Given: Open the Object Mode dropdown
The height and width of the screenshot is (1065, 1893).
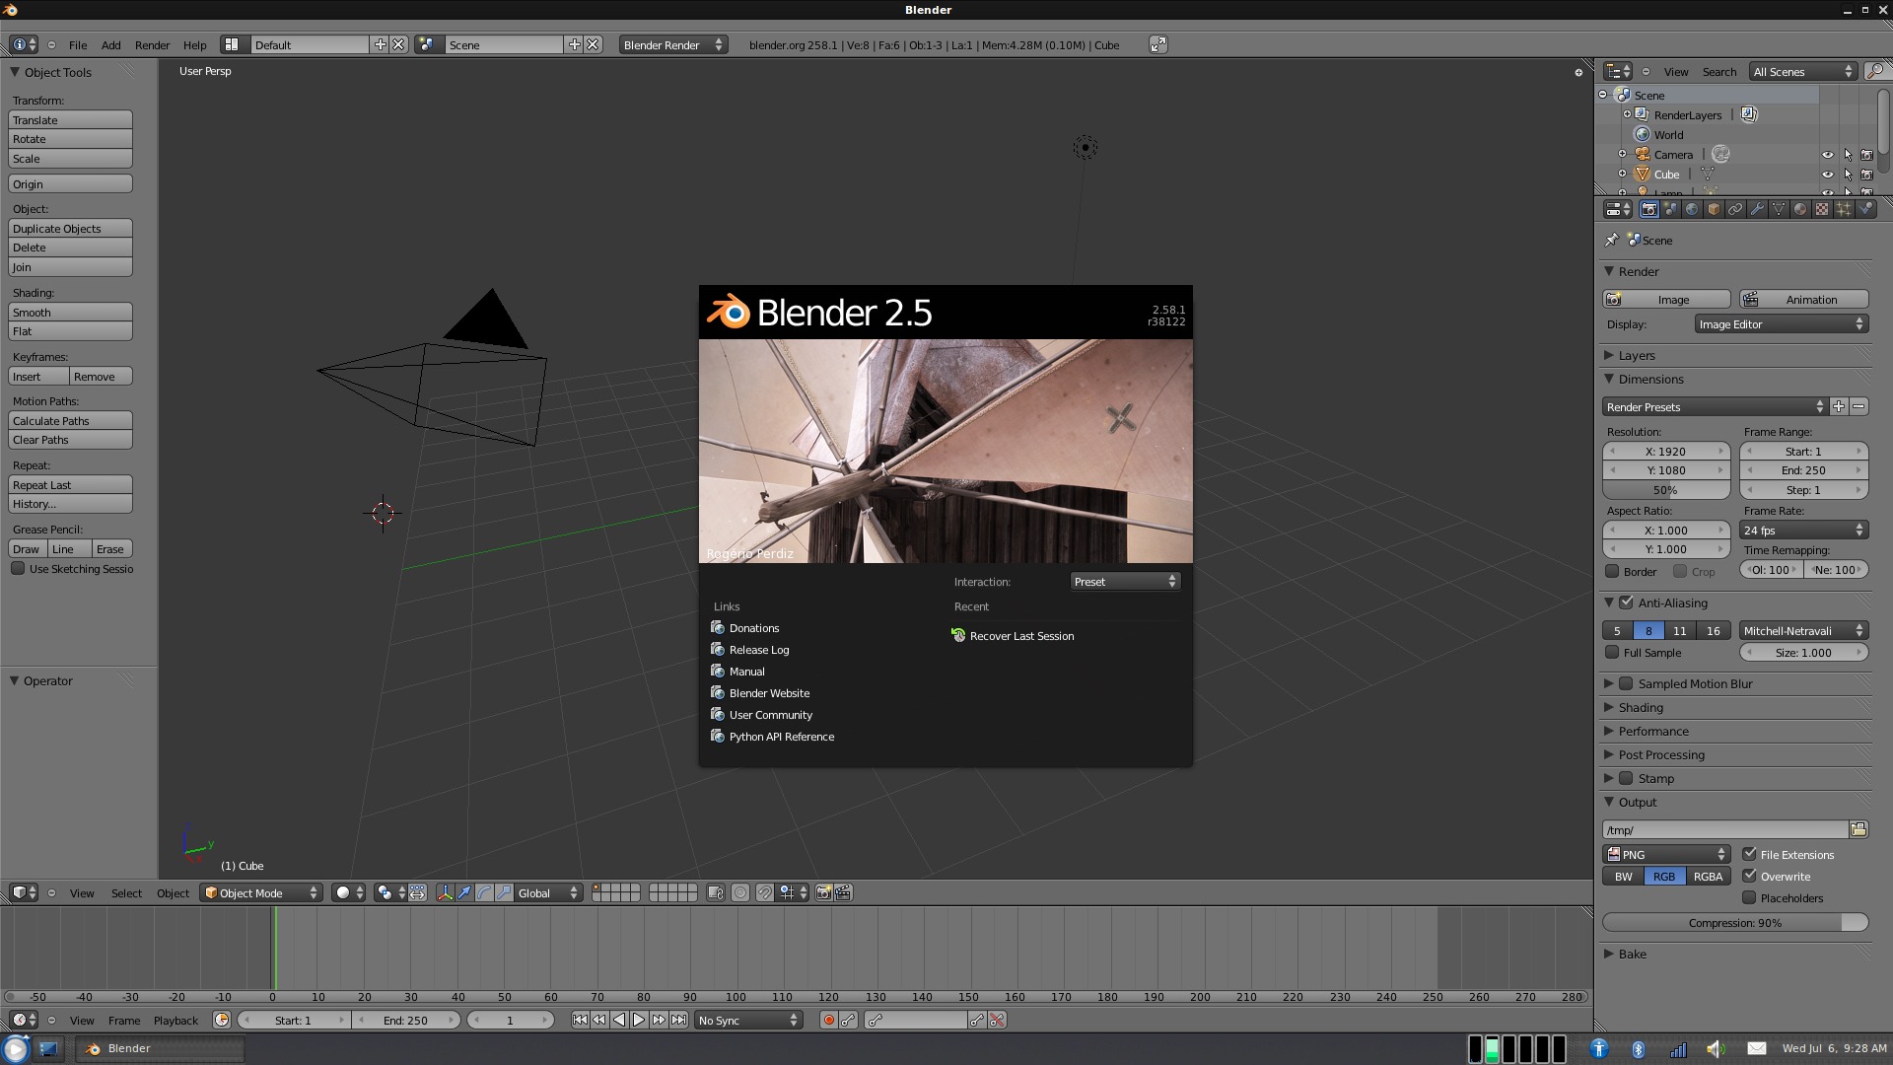Looking at the screenshot, I should [262, 892].
